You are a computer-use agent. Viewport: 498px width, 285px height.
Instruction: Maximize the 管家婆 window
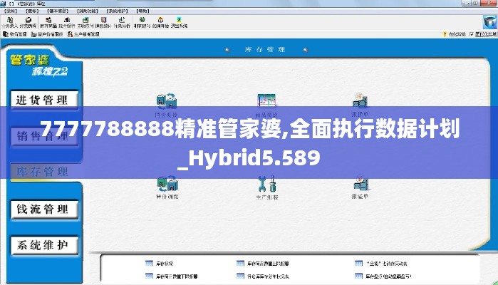(x=476, y=3)
